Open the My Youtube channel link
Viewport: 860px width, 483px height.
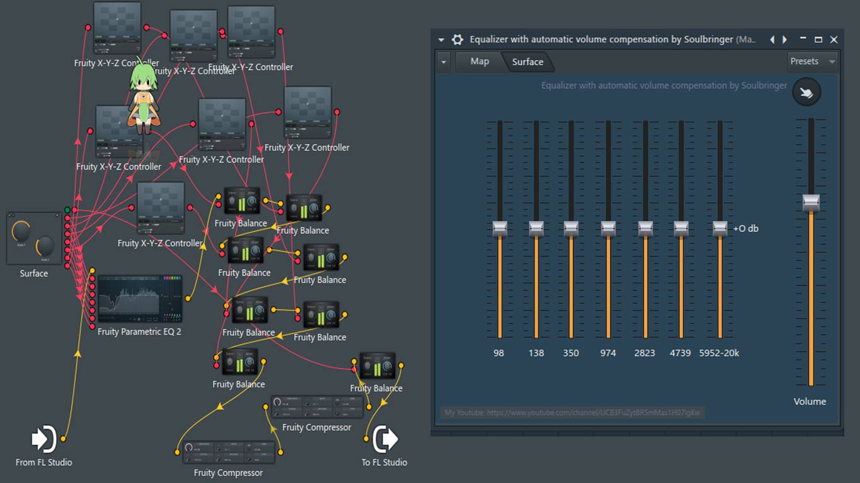[x=572, y=413]
